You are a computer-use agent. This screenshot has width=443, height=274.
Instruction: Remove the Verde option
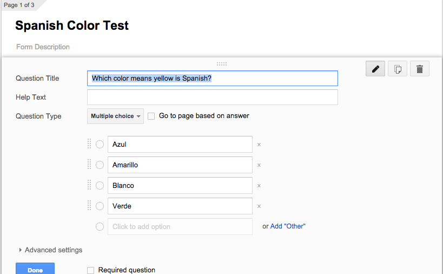coord(259,206)
